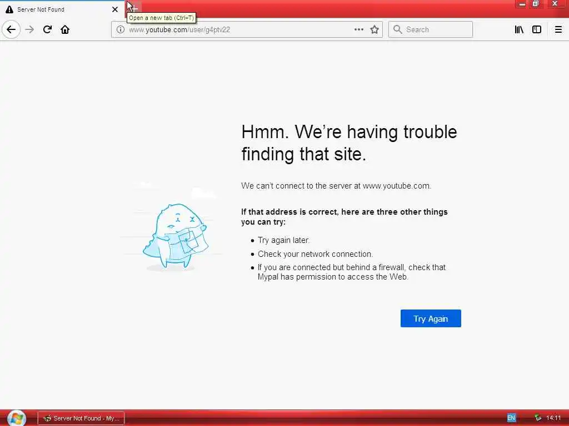This screenshot has height=426, width=569.
Task: Click the network tray icon
Action: (537, 418)
